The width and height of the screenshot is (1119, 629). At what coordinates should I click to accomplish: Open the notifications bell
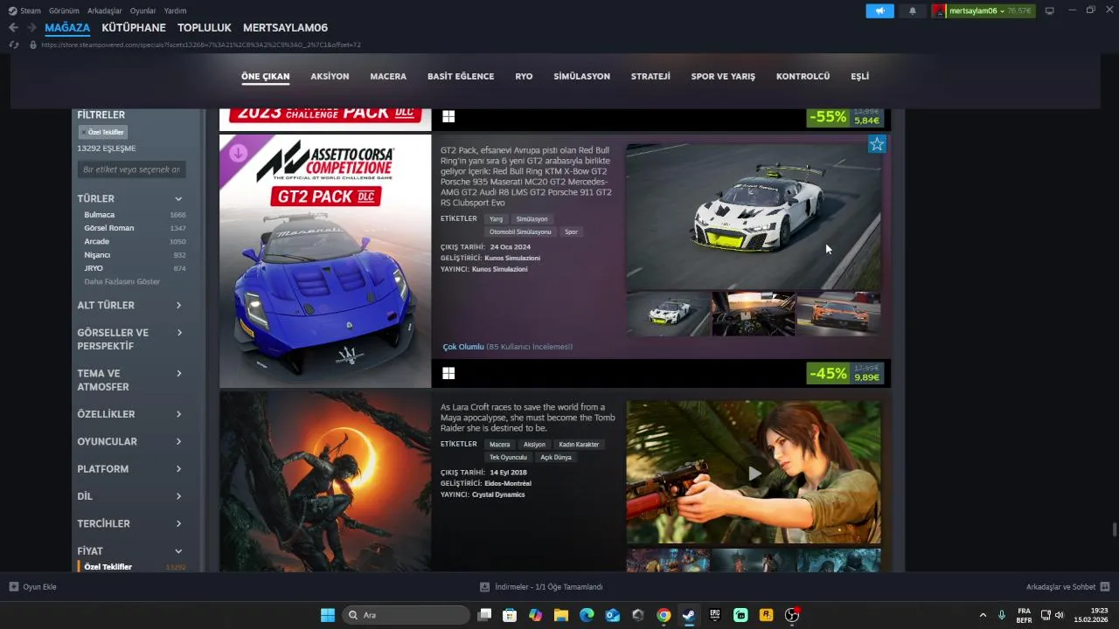click(913, 10)
